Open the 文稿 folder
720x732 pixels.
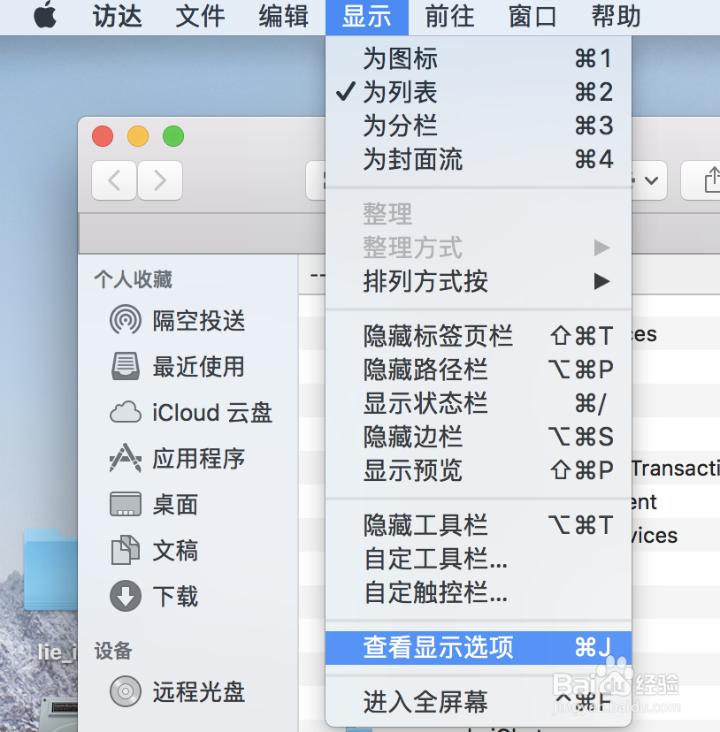click(175, 551)
